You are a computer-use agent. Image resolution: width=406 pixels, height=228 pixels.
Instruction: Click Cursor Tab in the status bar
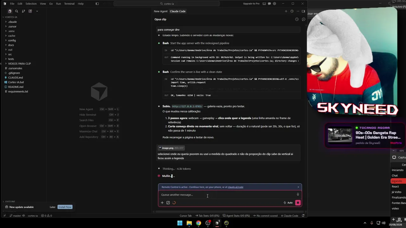pos(186,216)
